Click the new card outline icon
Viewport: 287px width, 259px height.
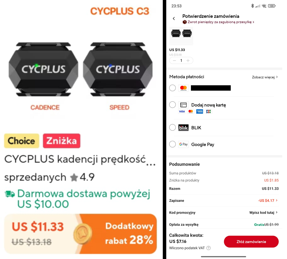pyautogui.click(x=183, y=105)
